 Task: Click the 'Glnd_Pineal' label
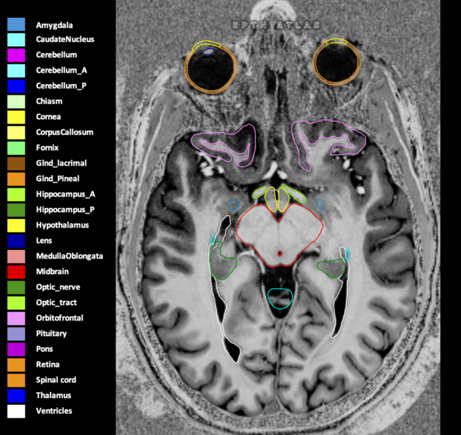[58, 179]
